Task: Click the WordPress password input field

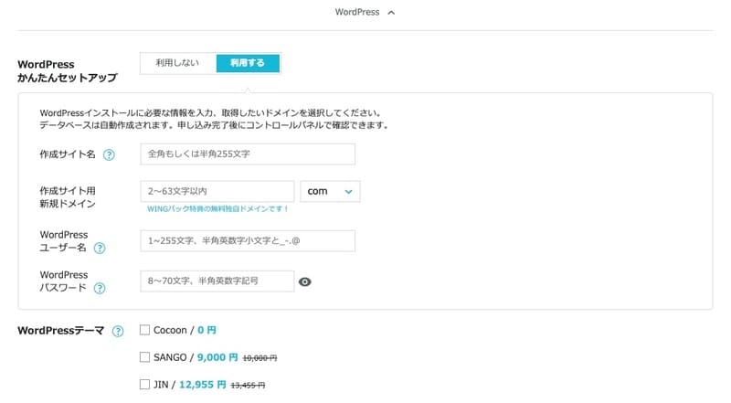Action: pyautogui.click(x=217, y=281)
